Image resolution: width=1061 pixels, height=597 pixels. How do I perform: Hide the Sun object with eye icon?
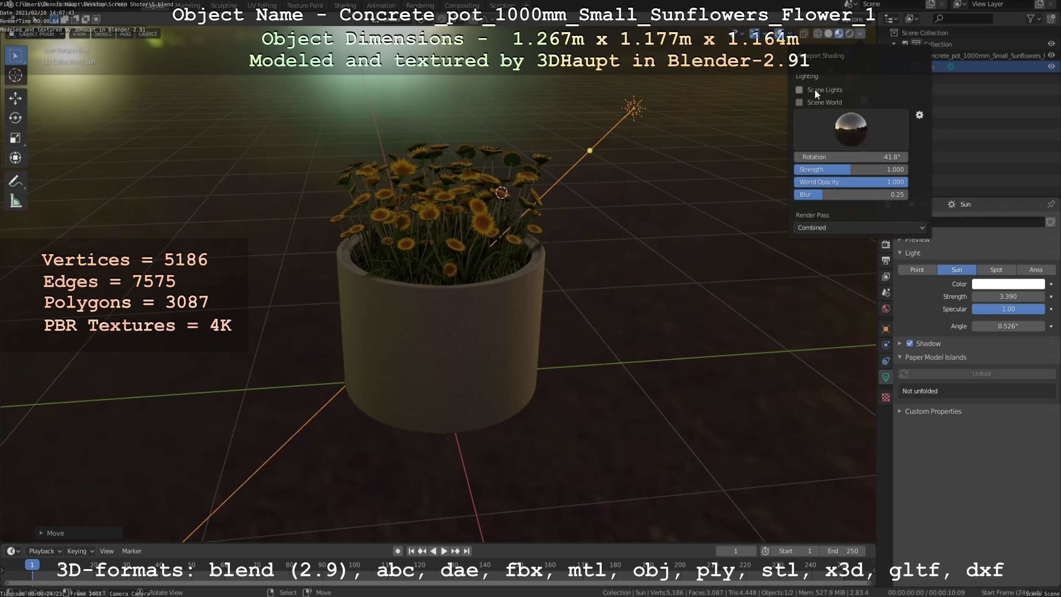tap(1051, 66)
